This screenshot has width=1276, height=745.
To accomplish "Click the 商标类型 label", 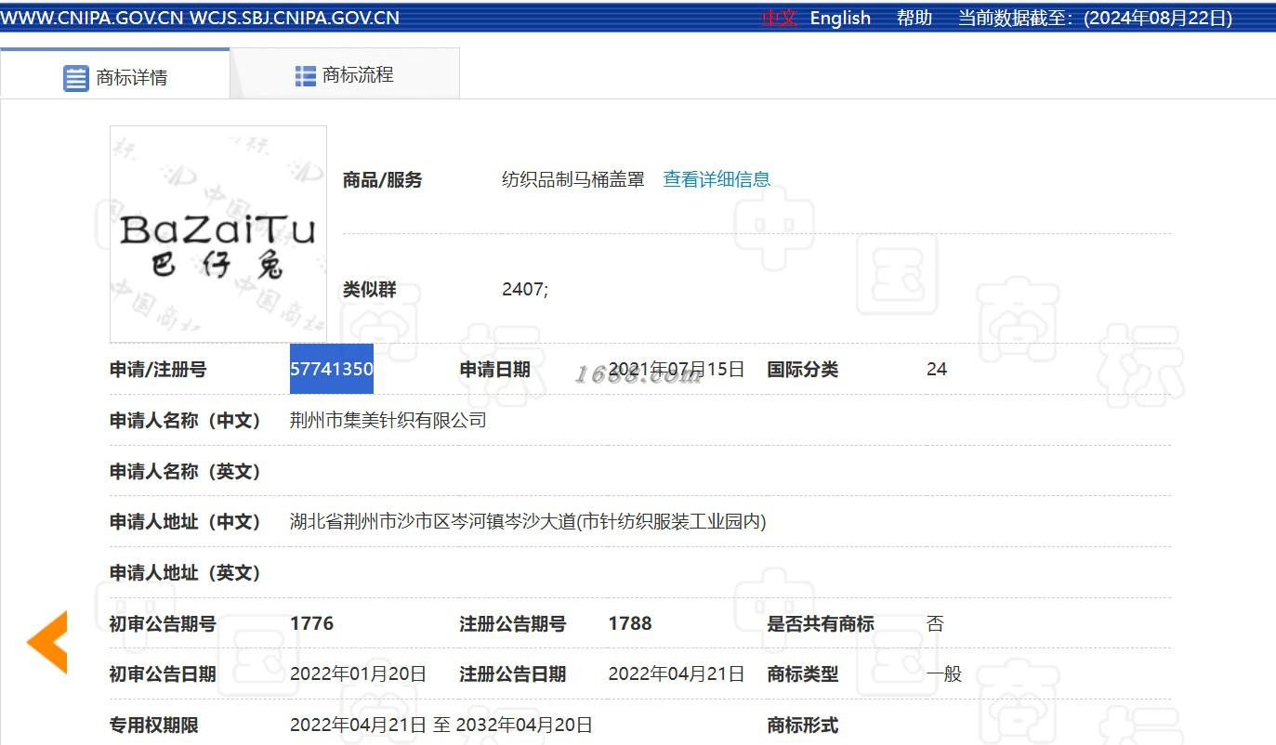I will (x=802, y=674).
